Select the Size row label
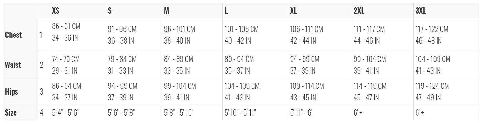Image resolution: width=484 pixels, height=124 pixels. click(x=11, y=113)
